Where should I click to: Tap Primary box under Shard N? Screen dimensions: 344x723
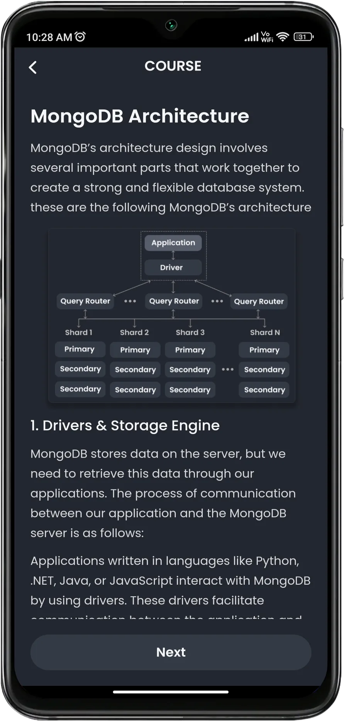click(x=264, y=350)
